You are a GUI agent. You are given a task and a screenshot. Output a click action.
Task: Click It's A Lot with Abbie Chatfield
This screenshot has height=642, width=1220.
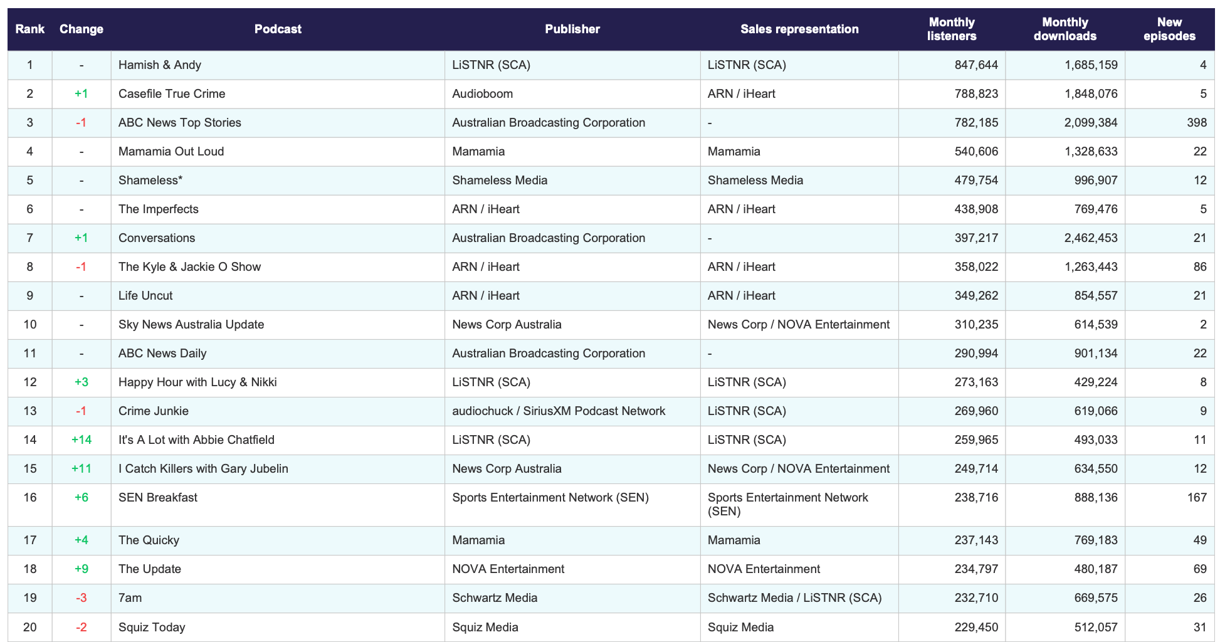tap(196, 440)
